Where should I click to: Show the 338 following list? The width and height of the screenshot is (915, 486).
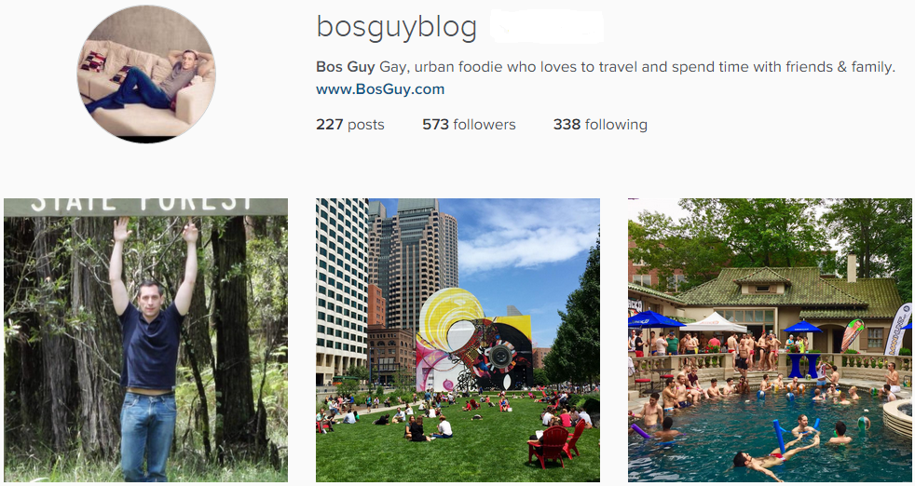pos(600,124)
